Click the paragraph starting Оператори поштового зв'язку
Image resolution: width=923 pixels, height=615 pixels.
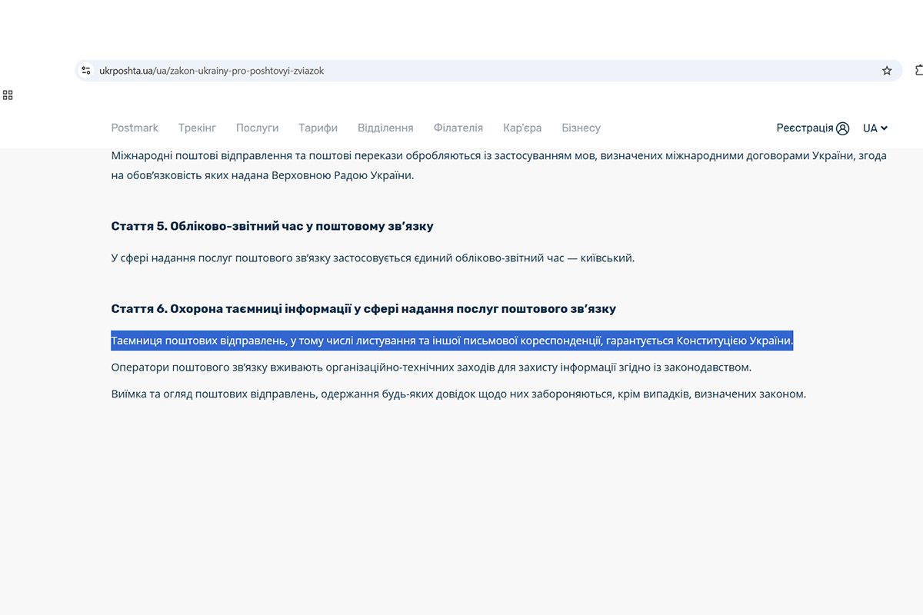pos(431,367)
